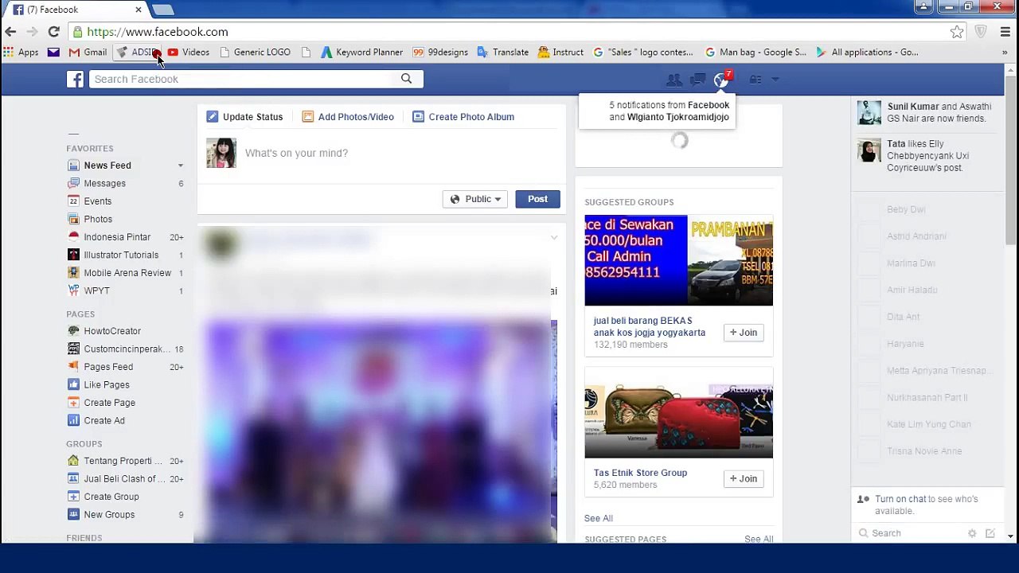Click the browser address bar URL
Image resolution: width=1019 pixels, height=573 pixels.
(x=158, y=32)
